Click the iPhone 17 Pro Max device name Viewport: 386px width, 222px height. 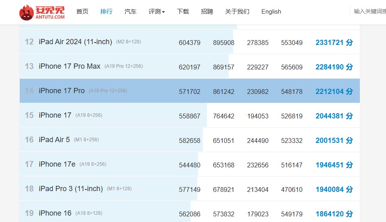69,66
